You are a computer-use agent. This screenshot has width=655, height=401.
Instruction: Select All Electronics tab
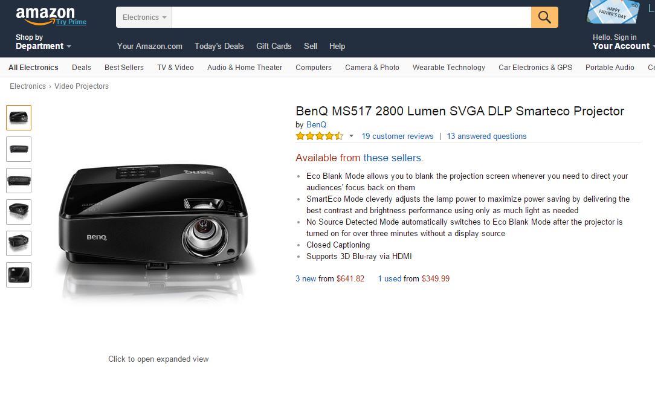[33, 67]
